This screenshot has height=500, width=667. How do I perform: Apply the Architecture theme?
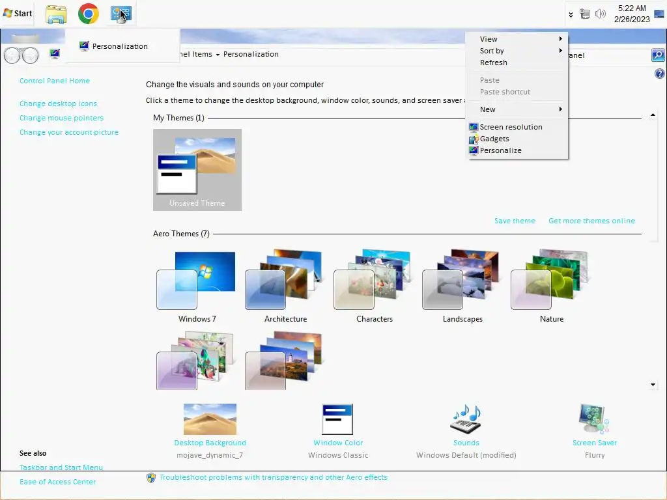point(285,287)
